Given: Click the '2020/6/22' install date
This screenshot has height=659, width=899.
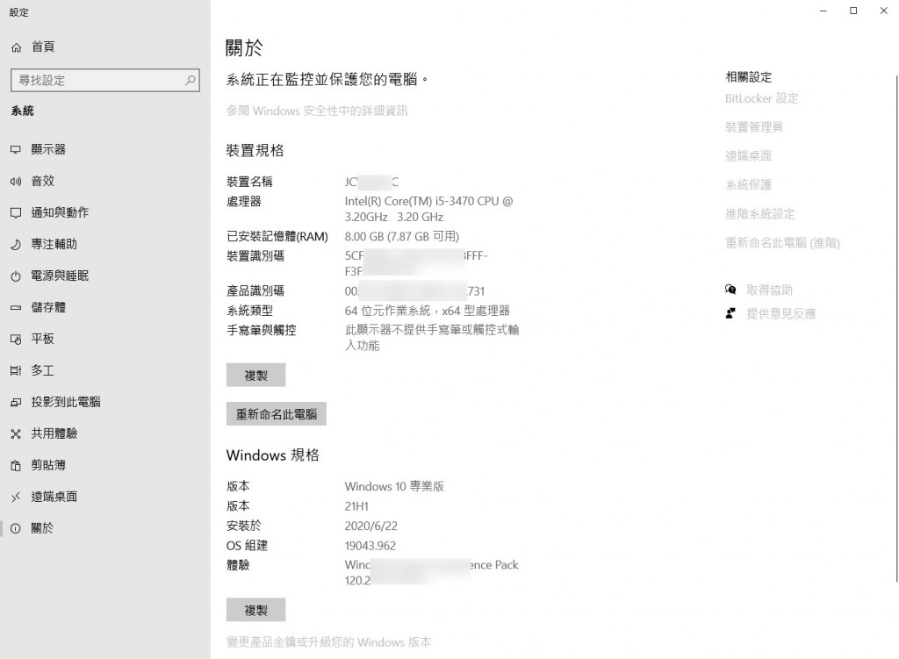Looking at the screenshot, I should 371,526.
